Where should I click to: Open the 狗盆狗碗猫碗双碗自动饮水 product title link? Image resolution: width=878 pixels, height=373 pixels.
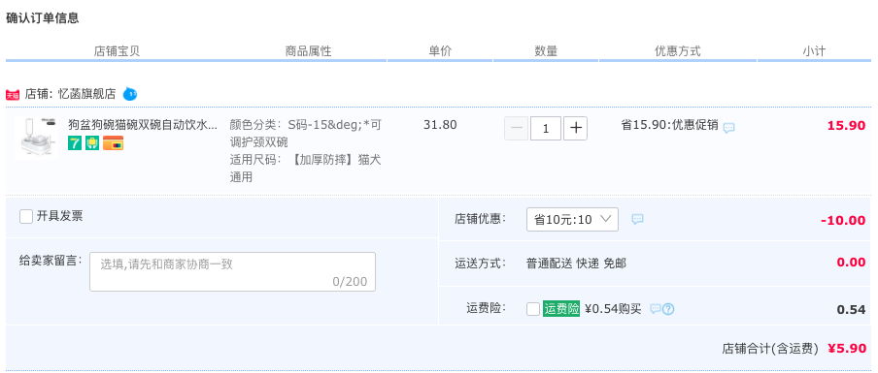tap(142, 125)
